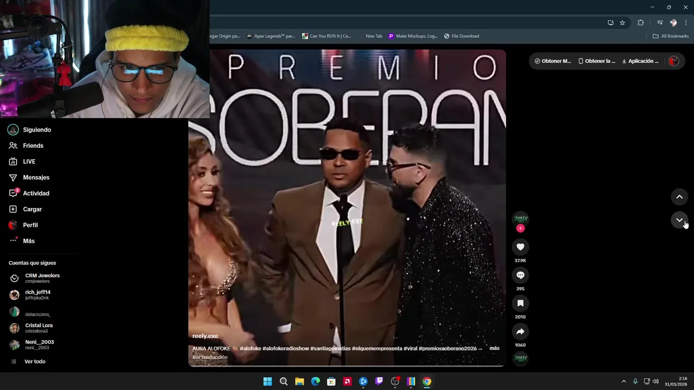Open the Actividad notifications
Screen dimensions: 694x390
(29, 193)
